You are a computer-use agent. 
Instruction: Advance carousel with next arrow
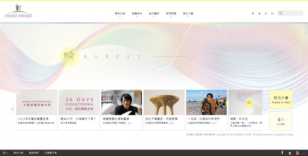[266, 109]
